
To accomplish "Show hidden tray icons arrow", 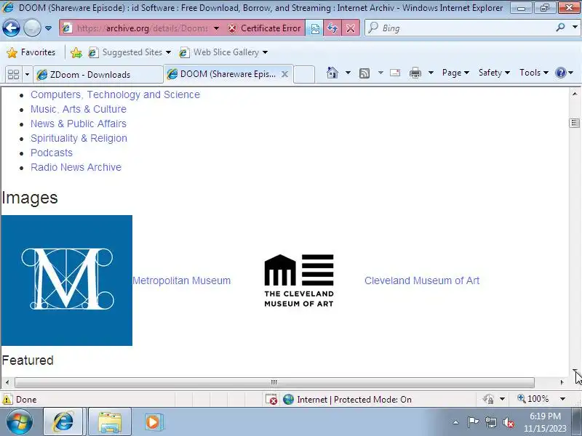I will point(456,422).
